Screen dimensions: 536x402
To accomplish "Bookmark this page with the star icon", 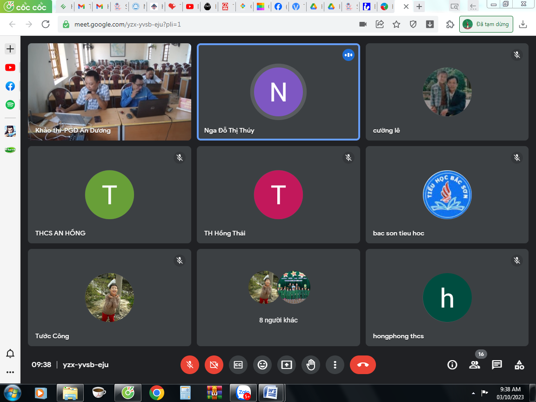I will tap(396, 24).
